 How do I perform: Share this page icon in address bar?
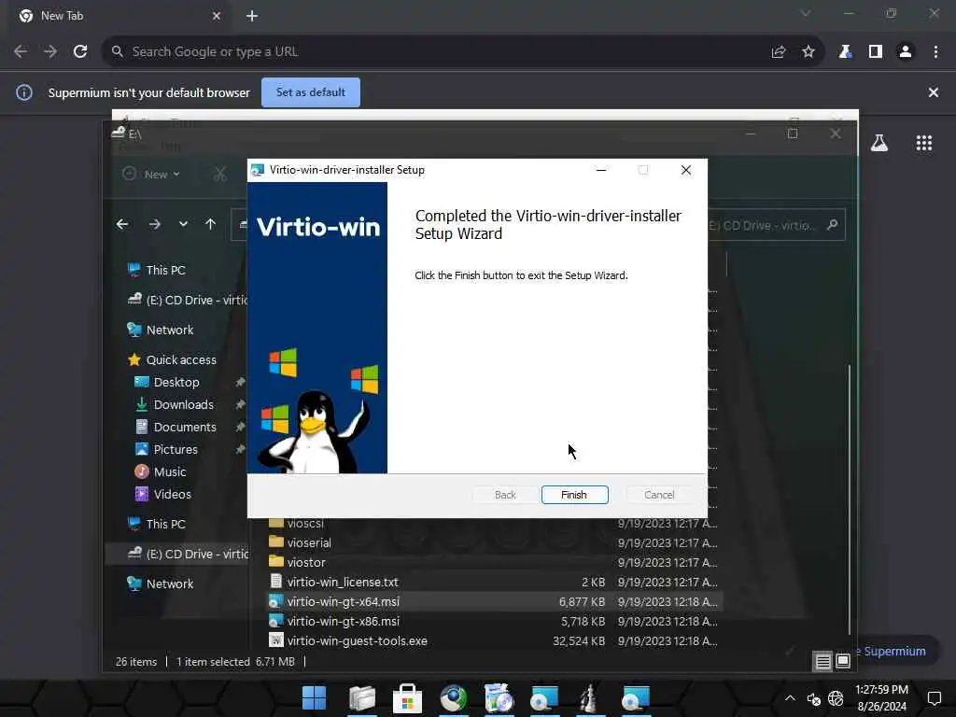point(778,52)
